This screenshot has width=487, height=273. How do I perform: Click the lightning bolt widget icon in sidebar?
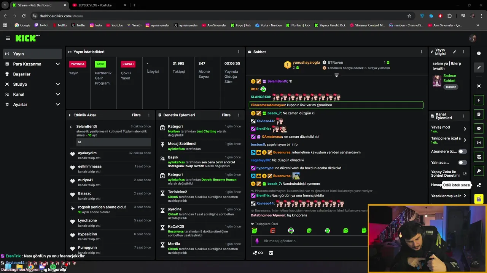tap(479, 100)
